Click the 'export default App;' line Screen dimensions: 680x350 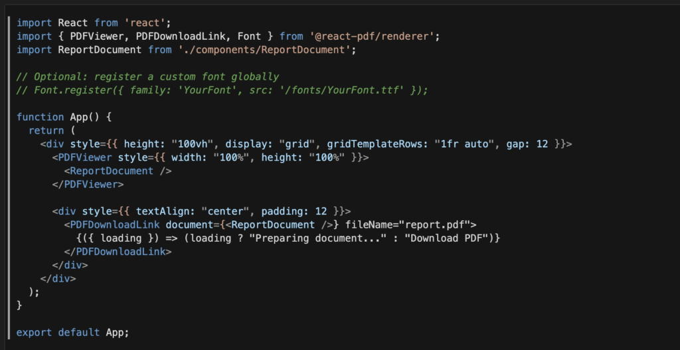[x=72, y=332]
